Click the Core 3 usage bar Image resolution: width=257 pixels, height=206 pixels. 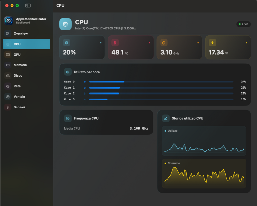[161, 99]
